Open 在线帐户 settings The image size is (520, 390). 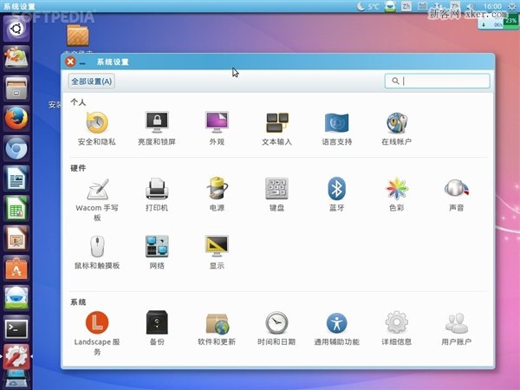[397, 128]
